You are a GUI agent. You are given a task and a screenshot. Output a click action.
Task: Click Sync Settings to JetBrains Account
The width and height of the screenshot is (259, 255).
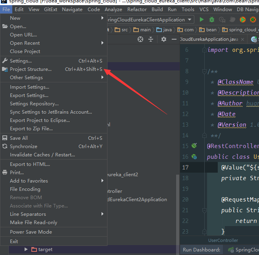pos(54,112)
